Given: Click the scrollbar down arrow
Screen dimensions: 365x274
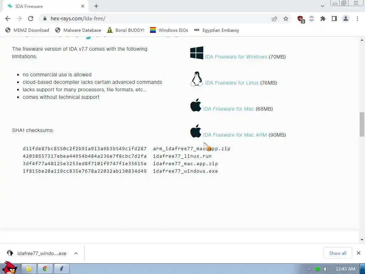Looking at the screenshot, I should [x=362, y=239].
